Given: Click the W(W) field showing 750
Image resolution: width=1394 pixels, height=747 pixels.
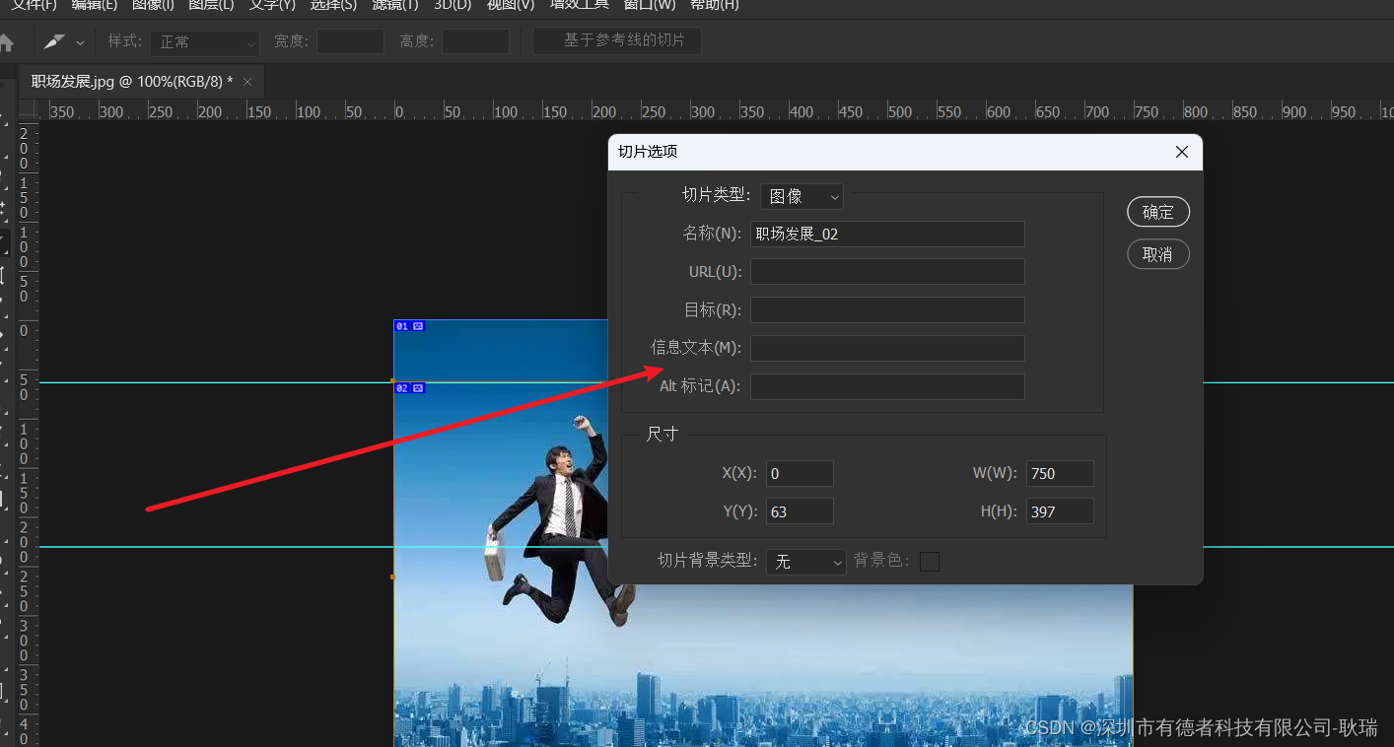Looking at the screenshot, I should (x=1060, y=473).
